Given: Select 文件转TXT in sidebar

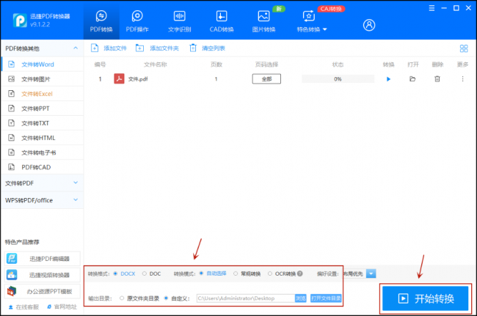Looking at the screenshot, I should pyautogui.click(x=43, y=123).
